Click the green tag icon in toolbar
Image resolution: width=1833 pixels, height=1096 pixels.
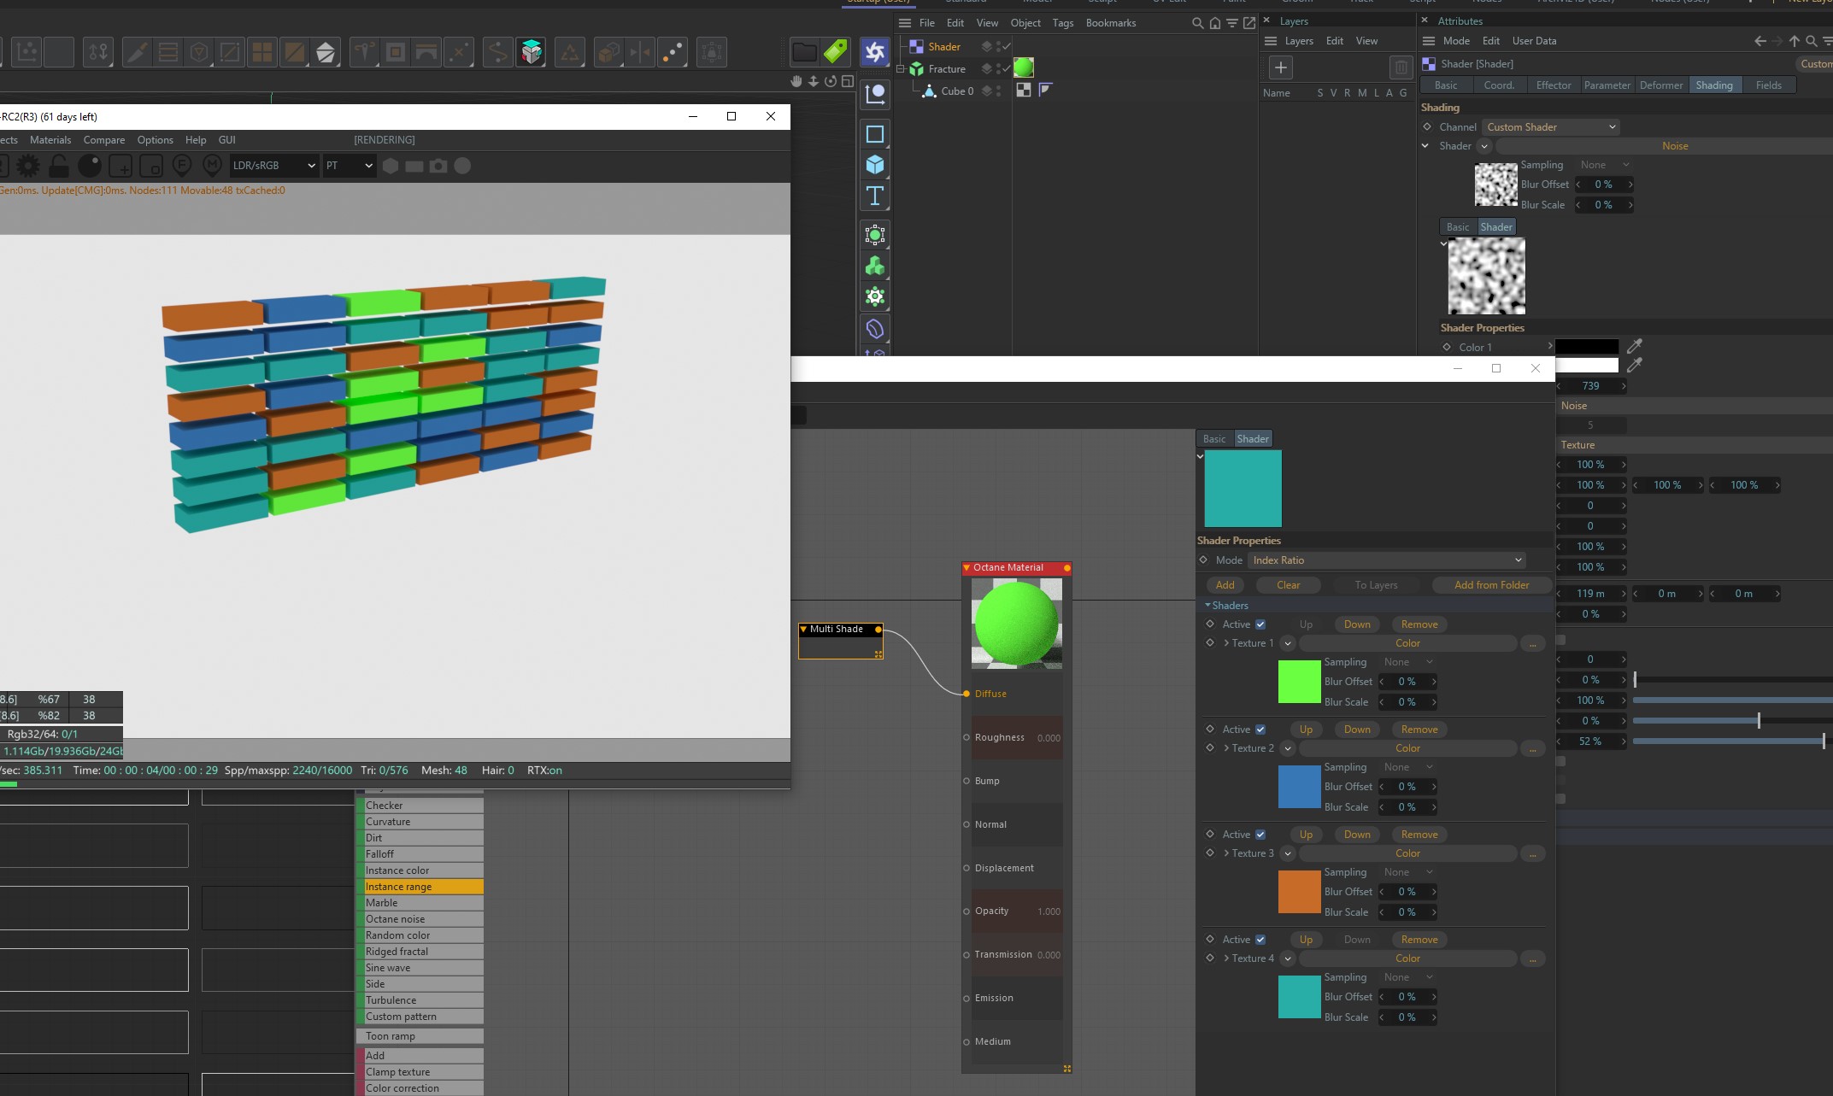tap(836, 52)
